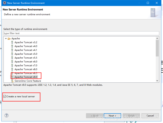Select Apache Tomcat v4.0 runtime

click(26, 46)
